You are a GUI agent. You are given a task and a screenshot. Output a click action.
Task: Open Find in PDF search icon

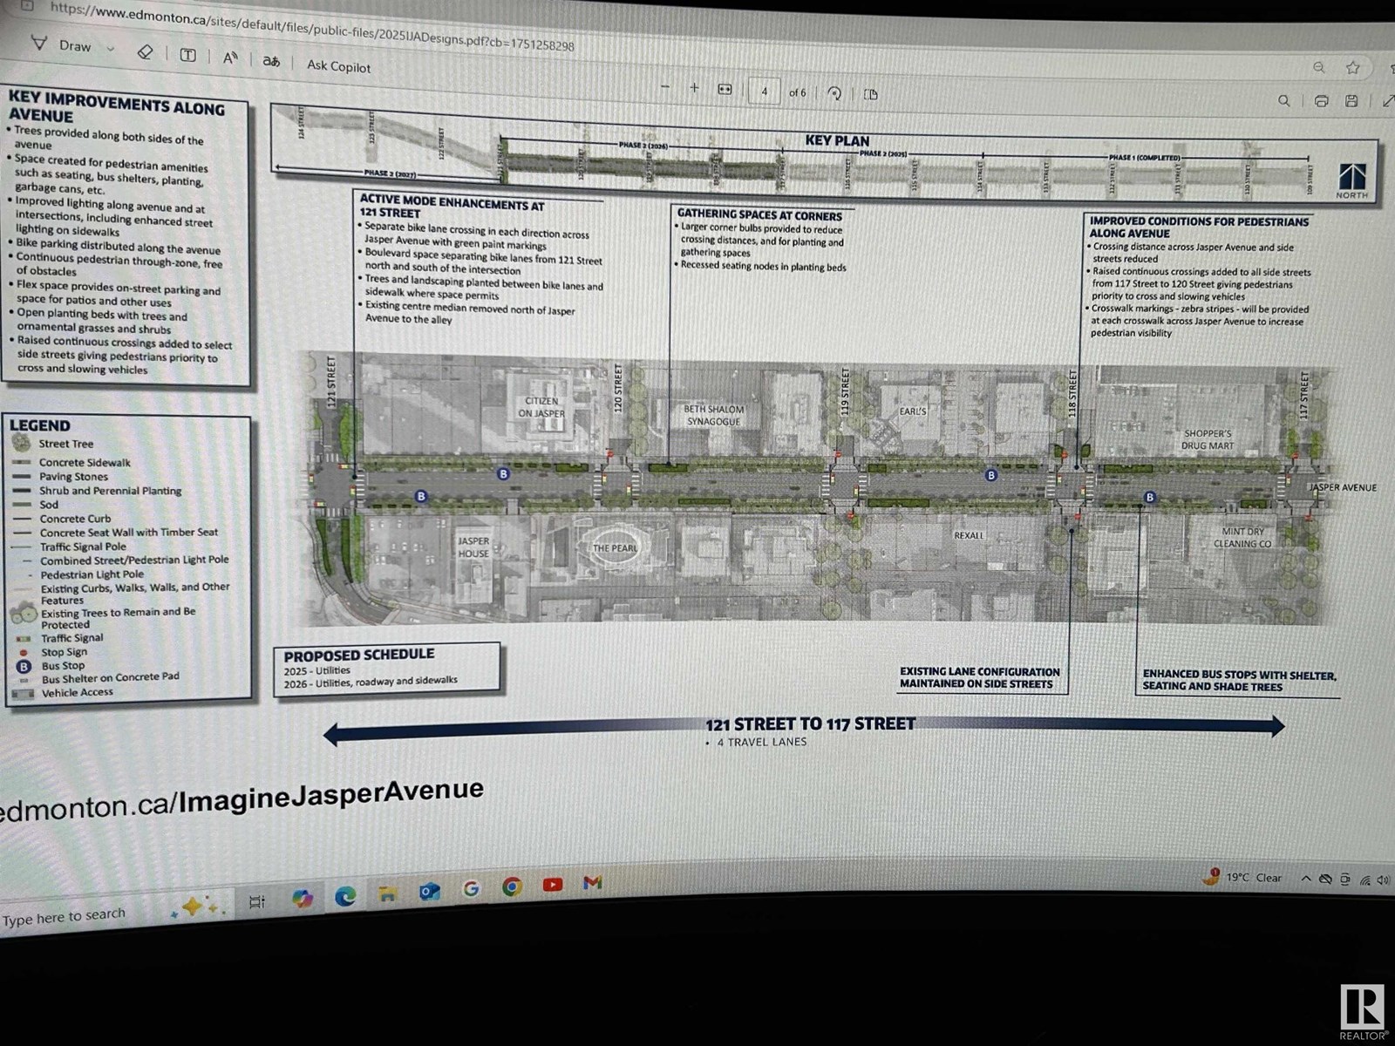click(x=1283, y=101)
